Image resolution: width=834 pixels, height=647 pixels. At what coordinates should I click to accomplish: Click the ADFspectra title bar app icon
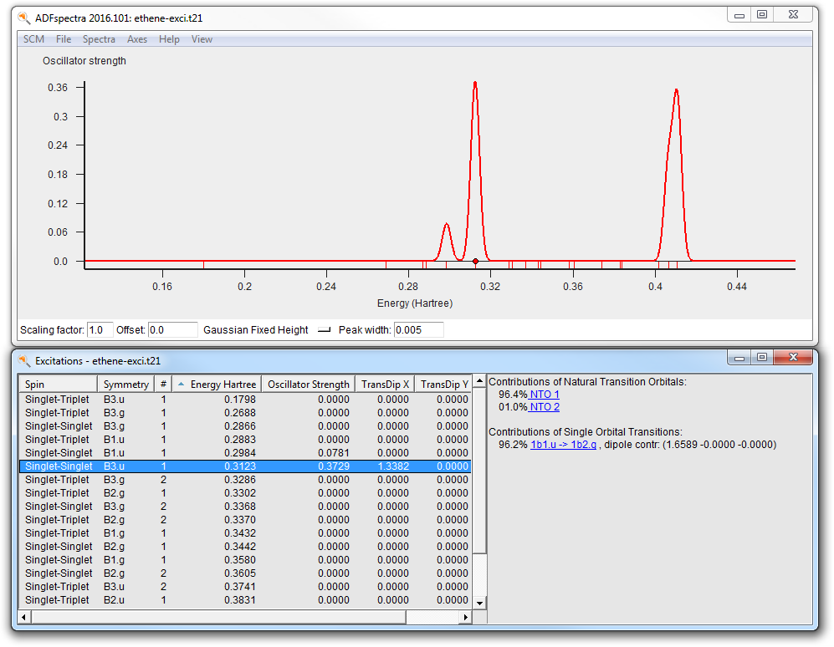[x=24, y=18]
